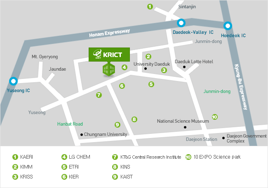Select map marker 2 above University Daeduk
268x188 pixels.
(x=148, y=57)
